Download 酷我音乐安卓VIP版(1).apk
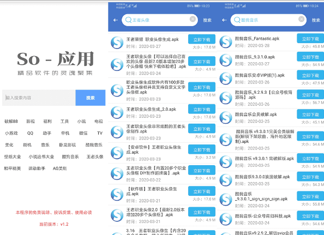Screen dimensions: 324x235 tap(310, 75)
